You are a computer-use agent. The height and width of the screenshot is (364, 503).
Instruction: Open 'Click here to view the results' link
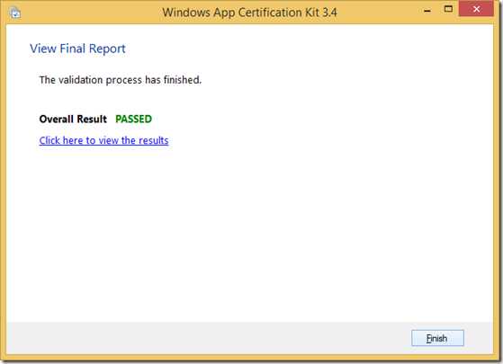pyautogui.click(x=103, y=140)
